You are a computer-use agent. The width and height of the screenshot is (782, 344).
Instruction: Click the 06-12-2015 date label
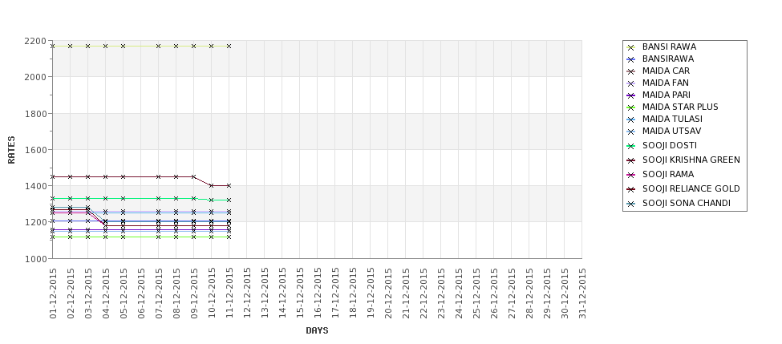pyautogui.click(x=141, y=293)
